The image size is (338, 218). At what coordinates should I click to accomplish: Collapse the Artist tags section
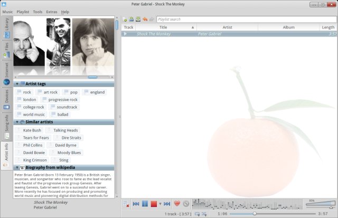pyautogui.click(x=17, y=84)
